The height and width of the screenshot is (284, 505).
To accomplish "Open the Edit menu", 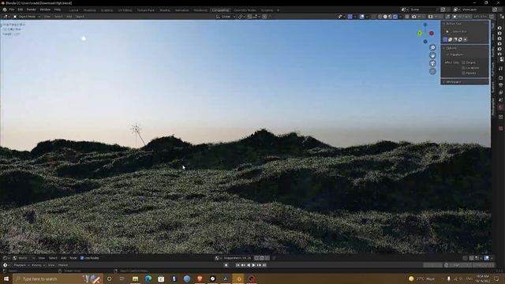I will (x=21, y=9).
